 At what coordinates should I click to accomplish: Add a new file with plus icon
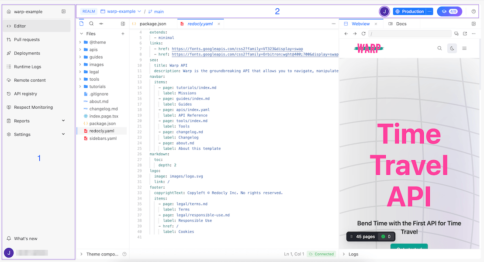pyautogui.click(x=123, y=34)
